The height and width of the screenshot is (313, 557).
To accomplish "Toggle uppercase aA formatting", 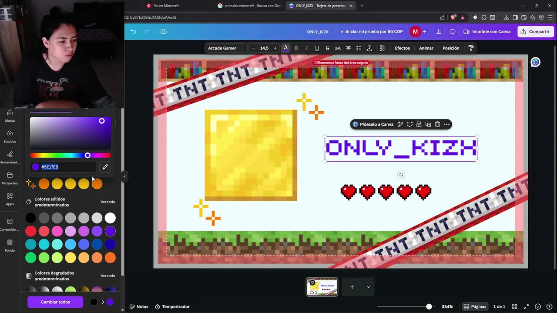I will click(x=338, y=48).
